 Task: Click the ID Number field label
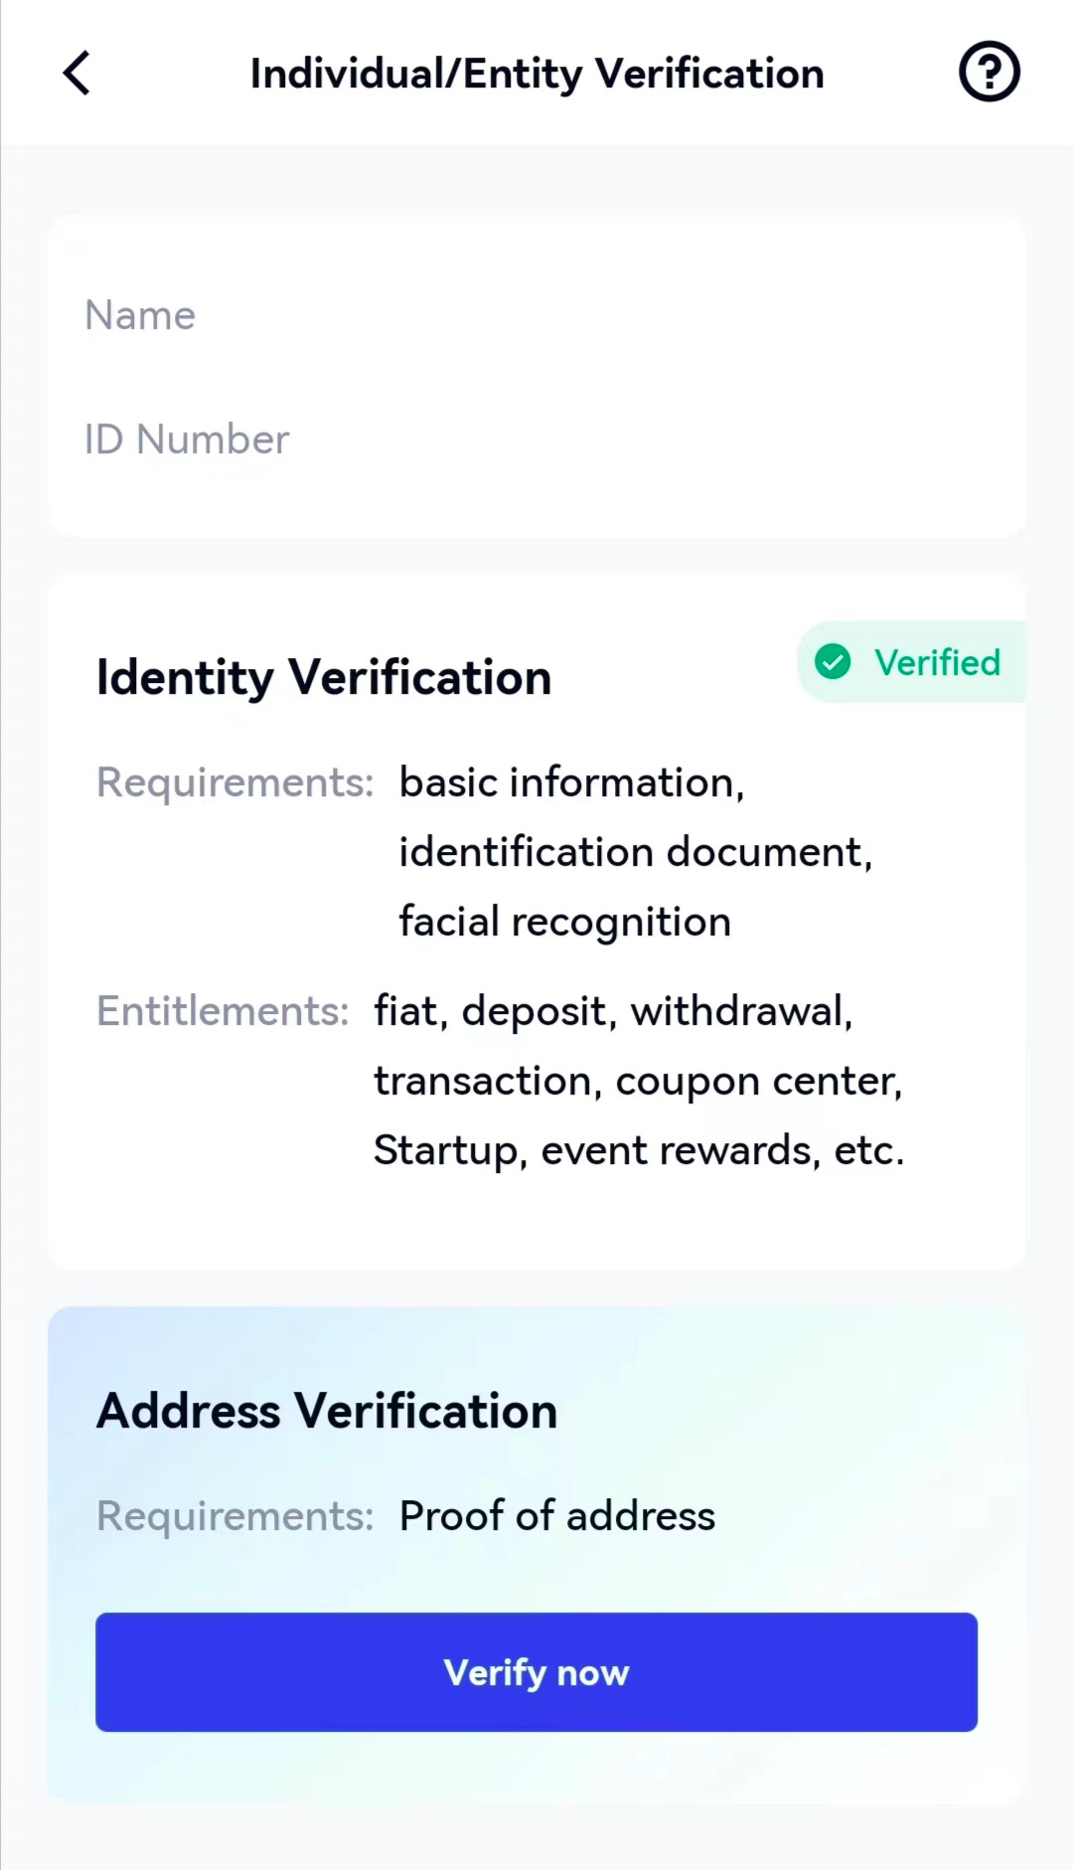click(187, 439)
